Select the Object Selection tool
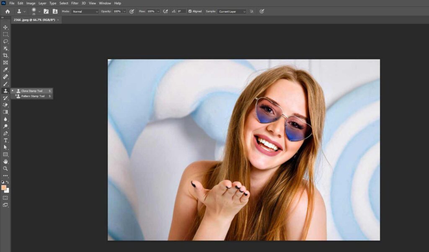Image resolution: width=429 pixels, height=252 pixels. 5,49
